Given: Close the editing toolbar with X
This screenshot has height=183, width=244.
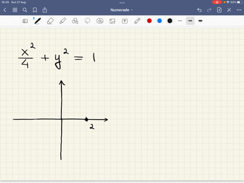Looking at the screenshot, I should 229,10.
